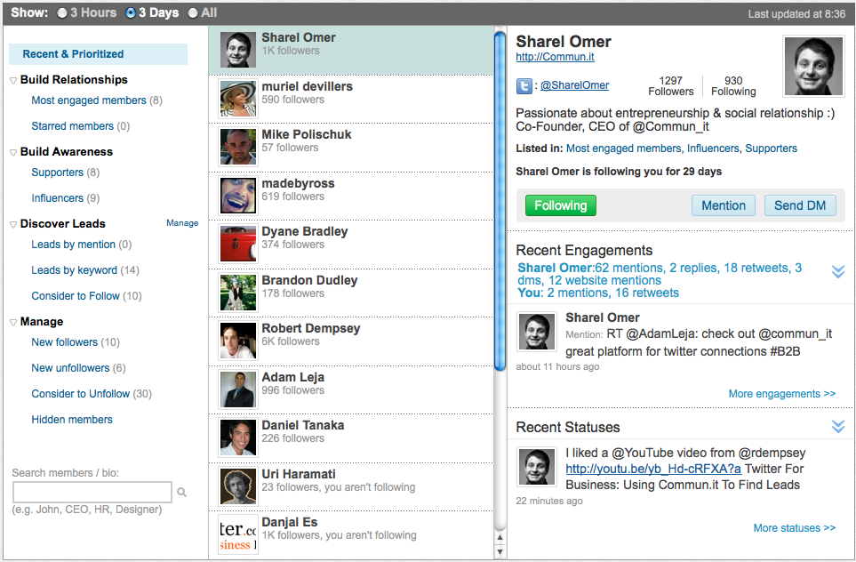
Task: Click More engagements link
Action: point(781,394)
